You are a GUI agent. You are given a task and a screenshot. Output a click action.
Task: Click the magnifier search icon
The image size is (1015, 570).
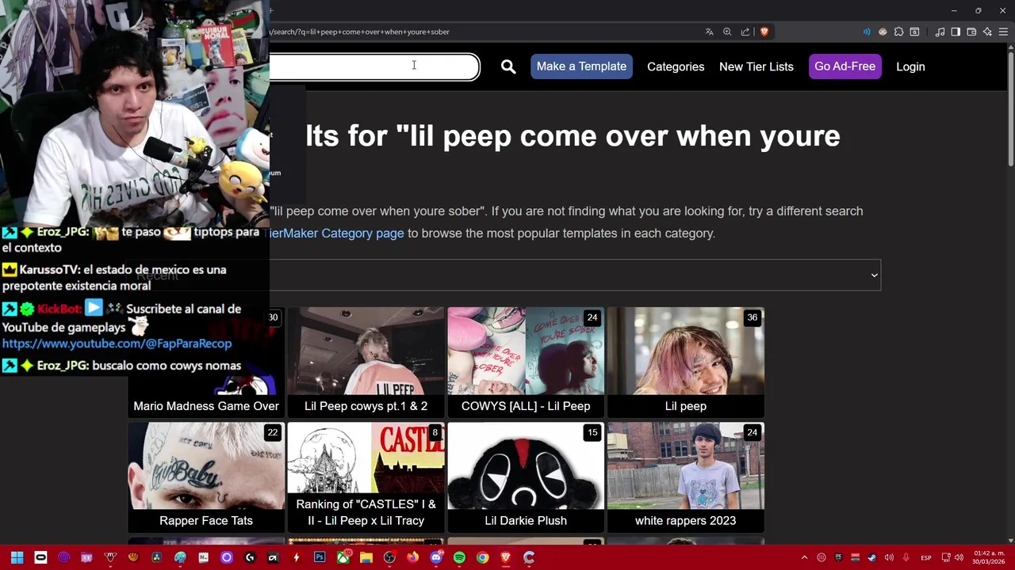508,66
